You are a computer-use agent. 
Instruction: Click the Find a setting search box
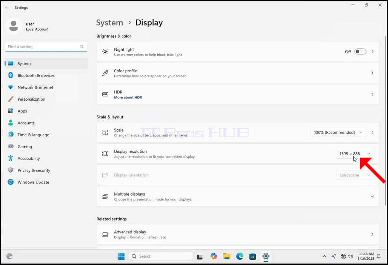(x=46, y=47)
